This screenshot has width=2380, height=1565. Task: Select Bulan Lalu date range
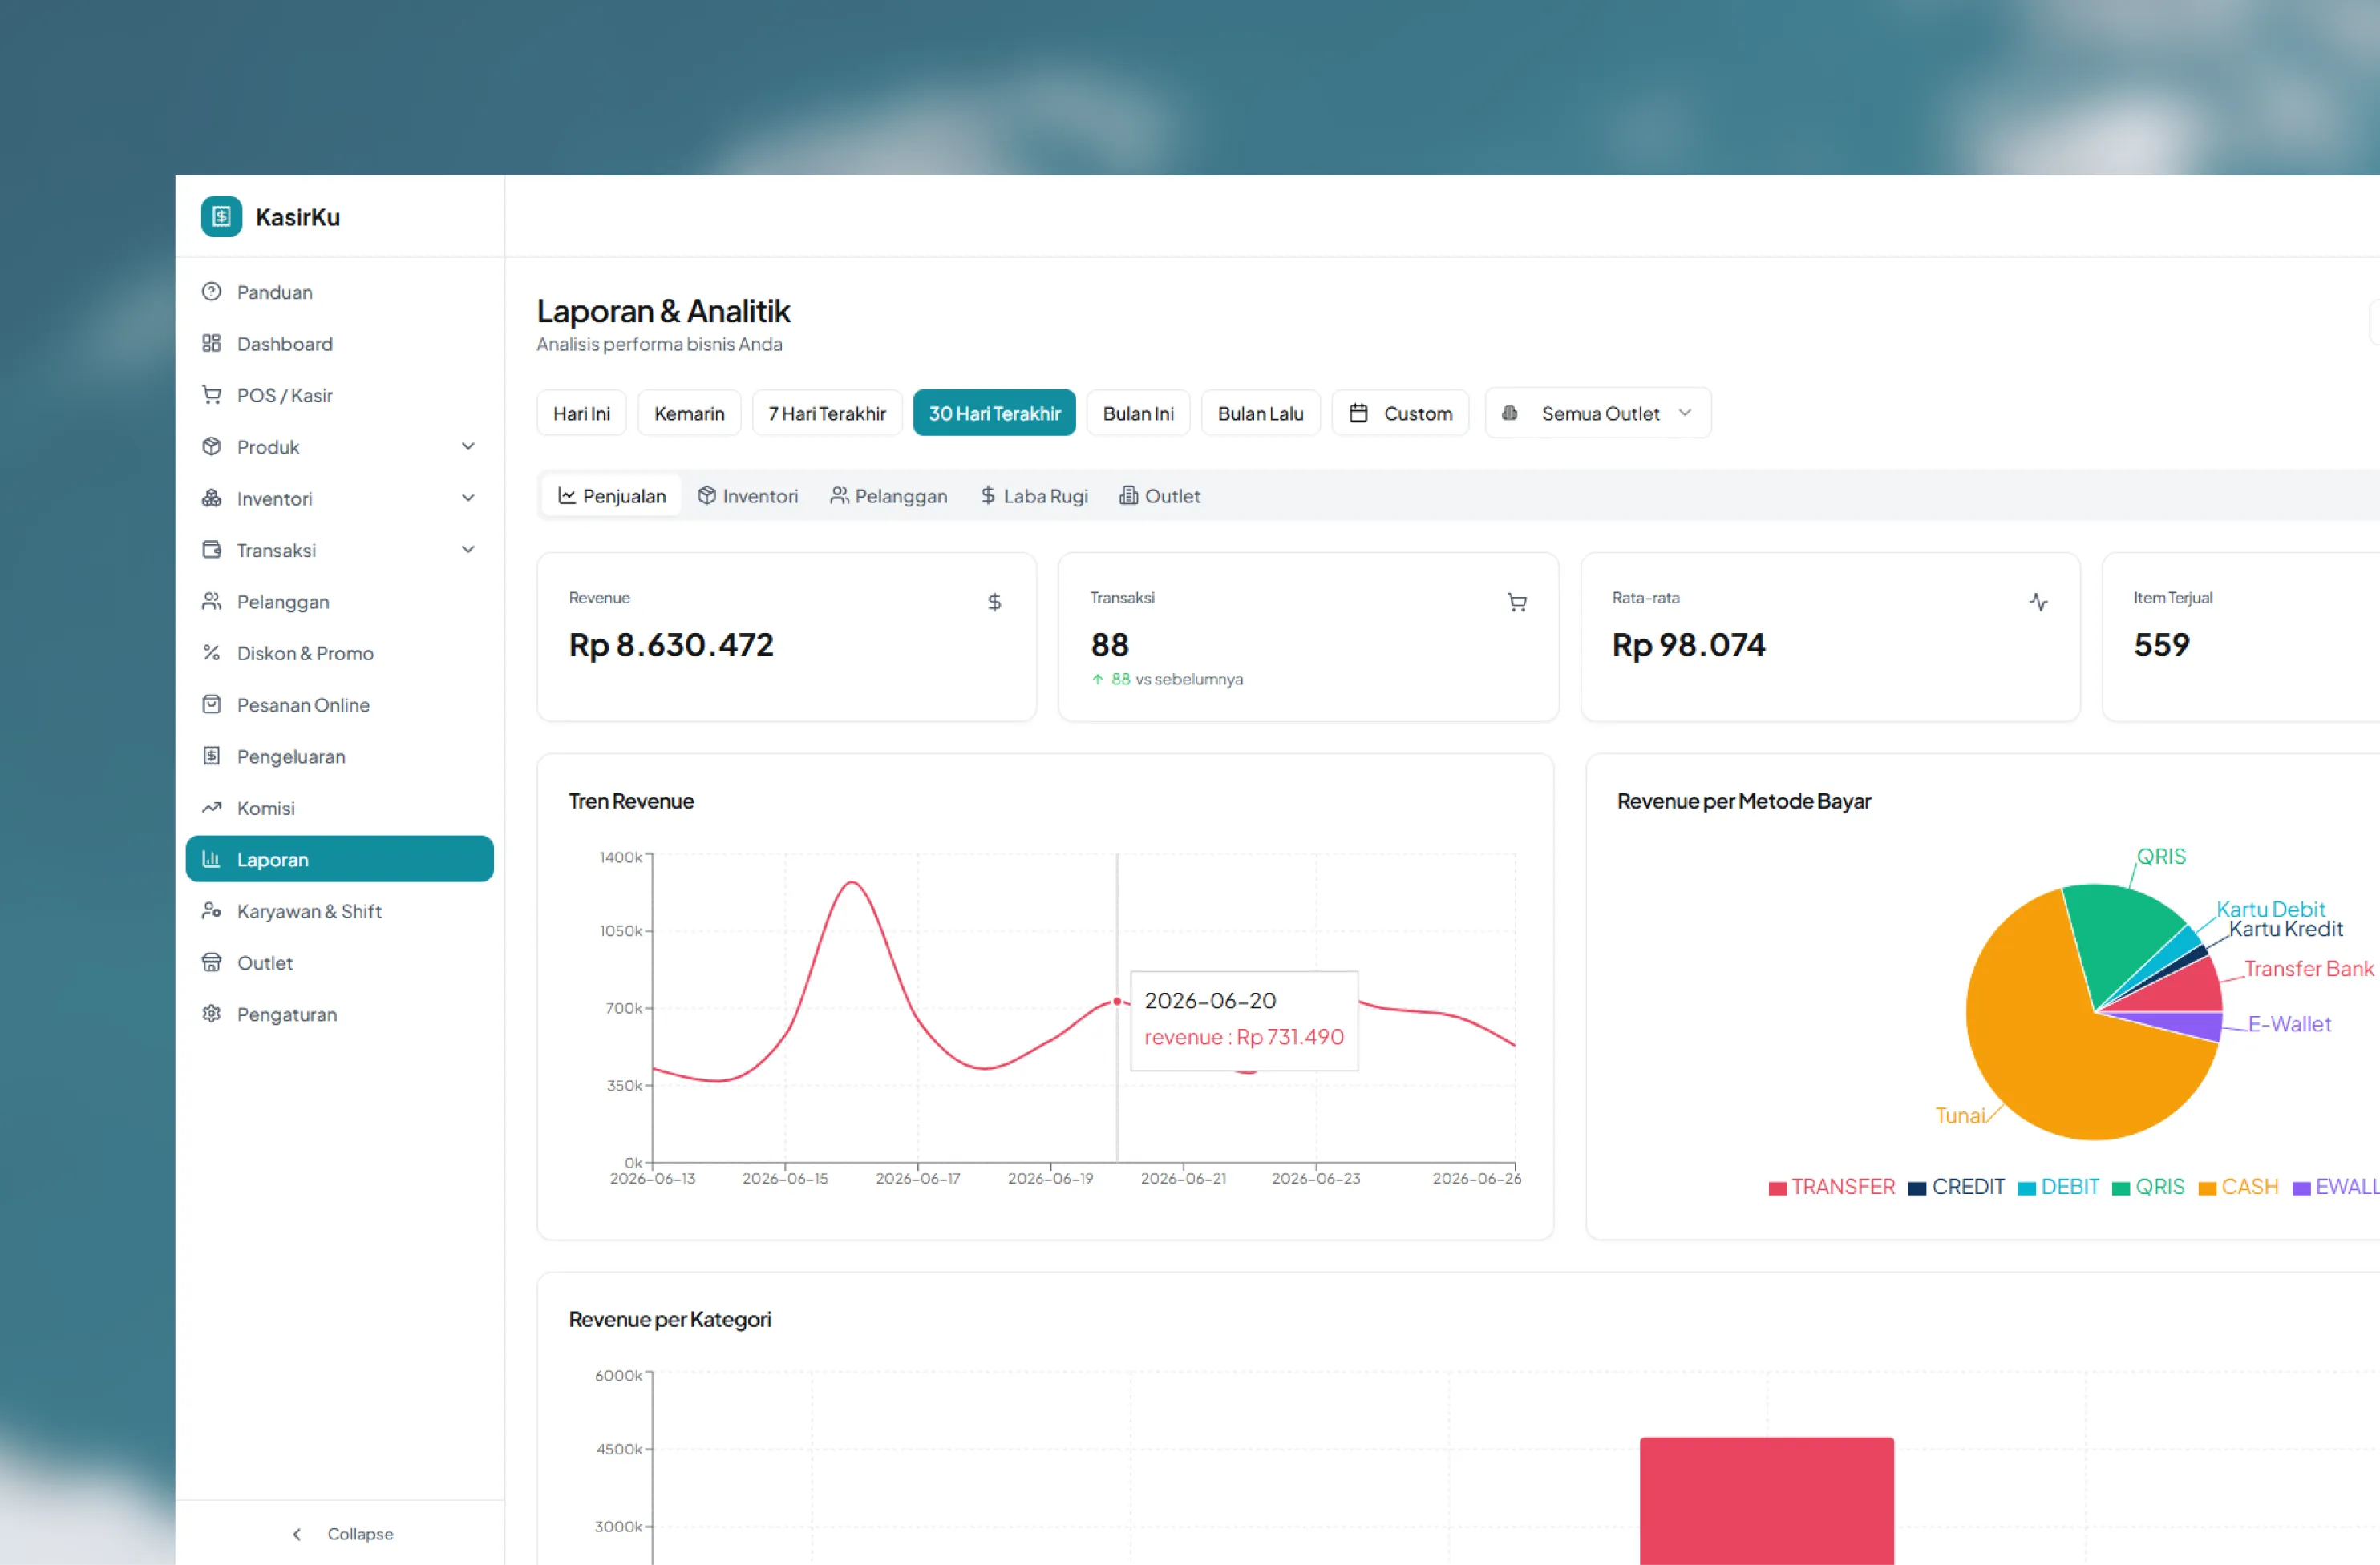click(x=1260, y=413)
